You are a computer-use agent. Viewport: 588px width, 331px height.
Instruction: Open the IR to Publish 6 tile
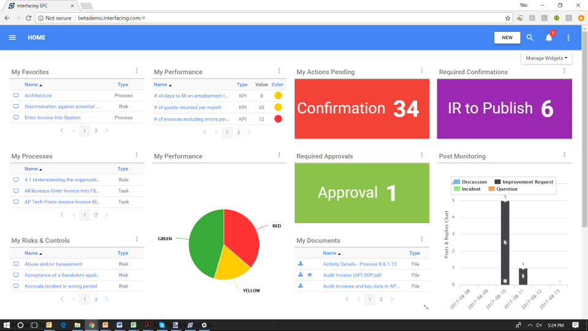click(504, 109)
